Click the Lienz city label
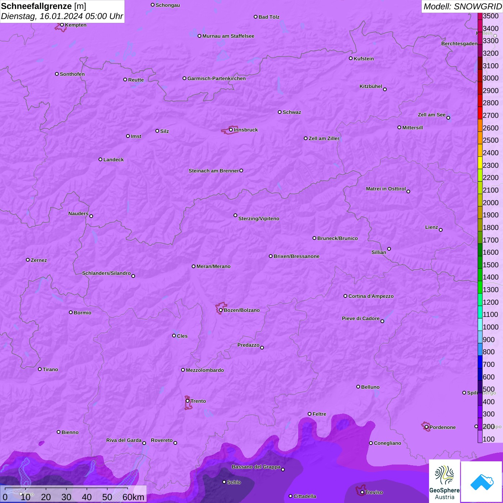This screenshot has height=503, width=503. coord(432,227)
